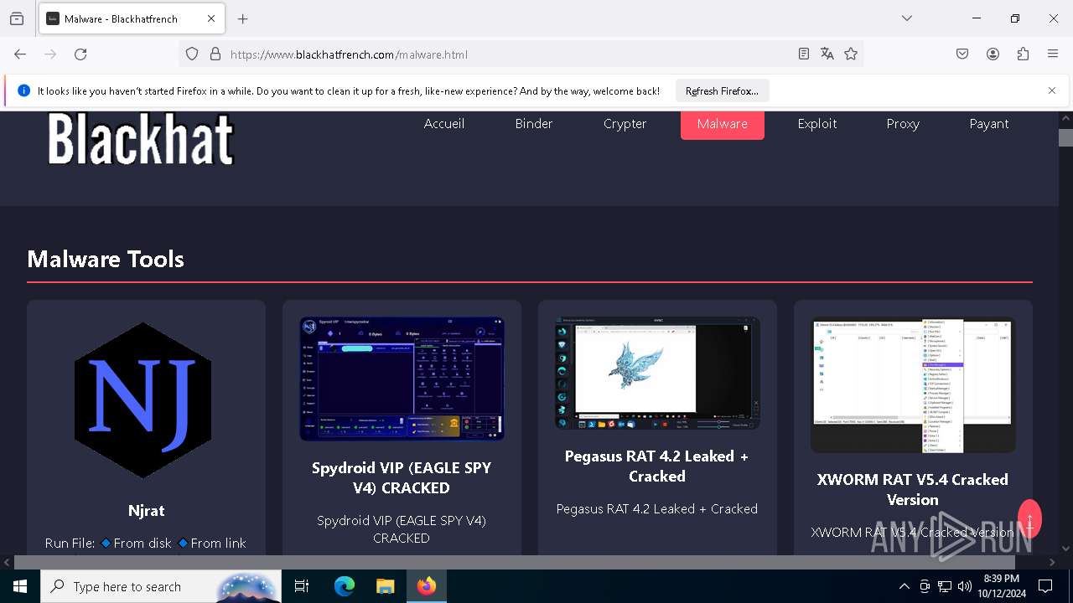
Task: Go back one page
Action: 20,54
